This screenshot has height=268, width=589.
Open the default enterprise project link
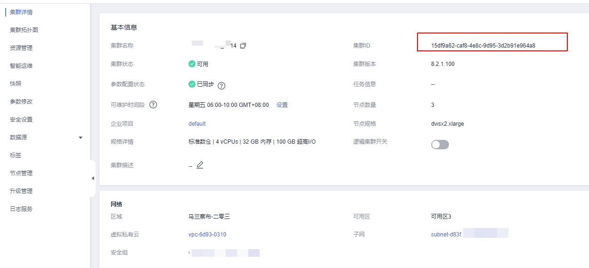(197, 124)
